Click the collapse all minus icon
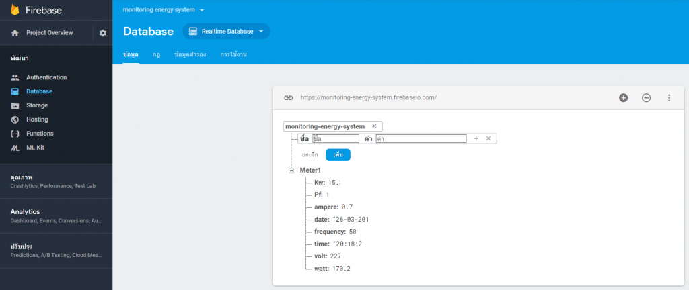Image resolution: width=689 pixels, height=290 pixels. click(x=646, y=98)
